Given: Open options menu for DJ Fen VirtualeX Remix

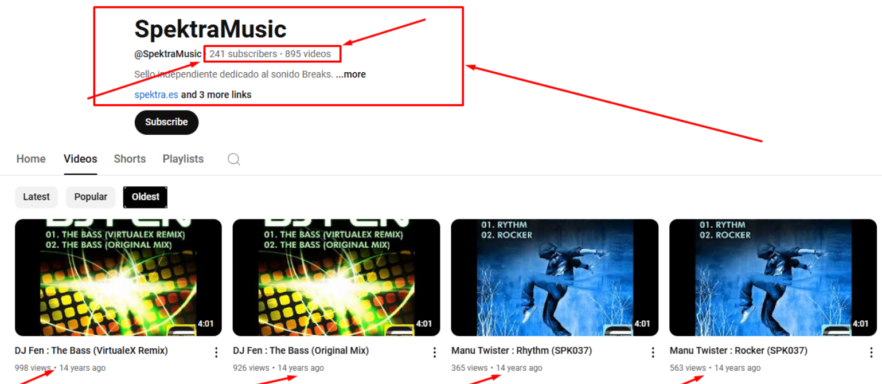Looking at the screenshot, I should [x=216, y=352].
